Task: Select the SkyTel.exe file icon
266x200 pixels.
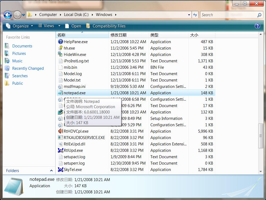Action: click(x=60, y=169)
